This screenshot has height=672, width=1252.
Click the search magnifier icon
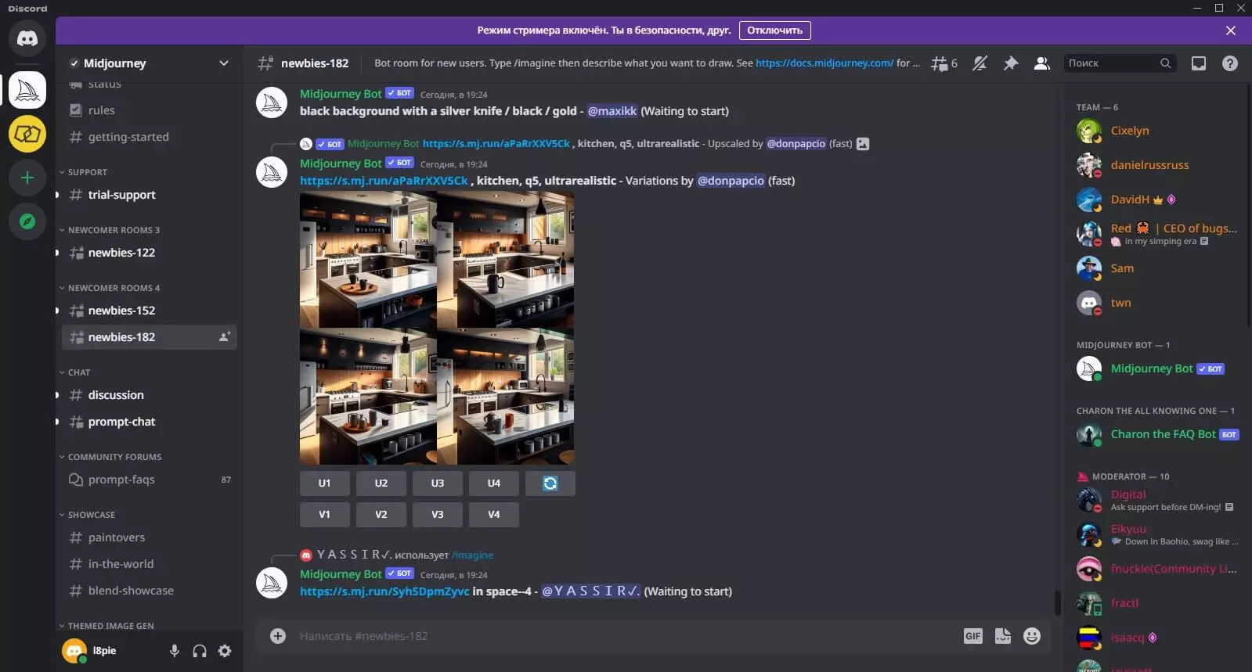(1165, 63)
